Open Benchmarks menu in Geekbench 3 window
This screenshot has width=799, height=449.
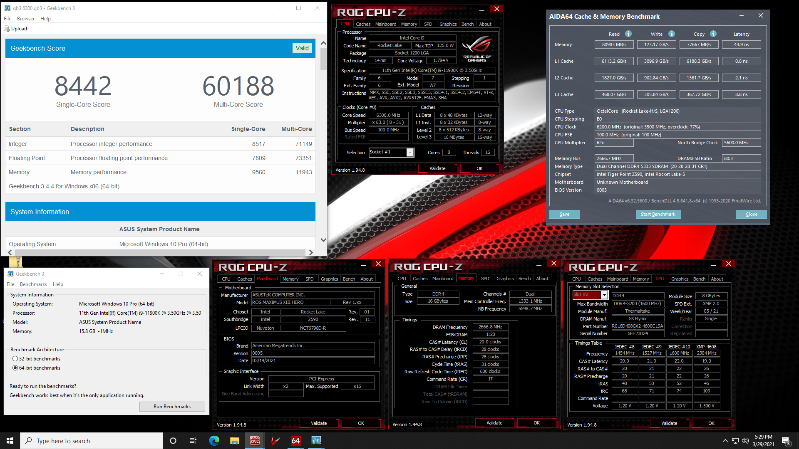click(33, 284)
